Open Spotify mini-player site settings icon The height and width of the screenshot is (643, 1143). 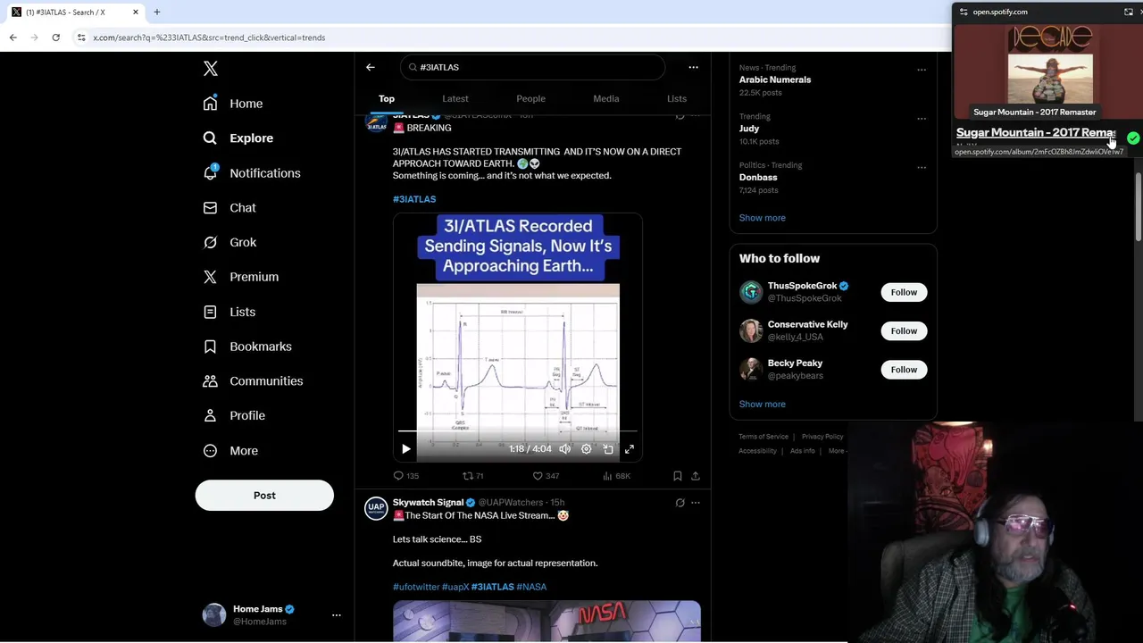964,12
